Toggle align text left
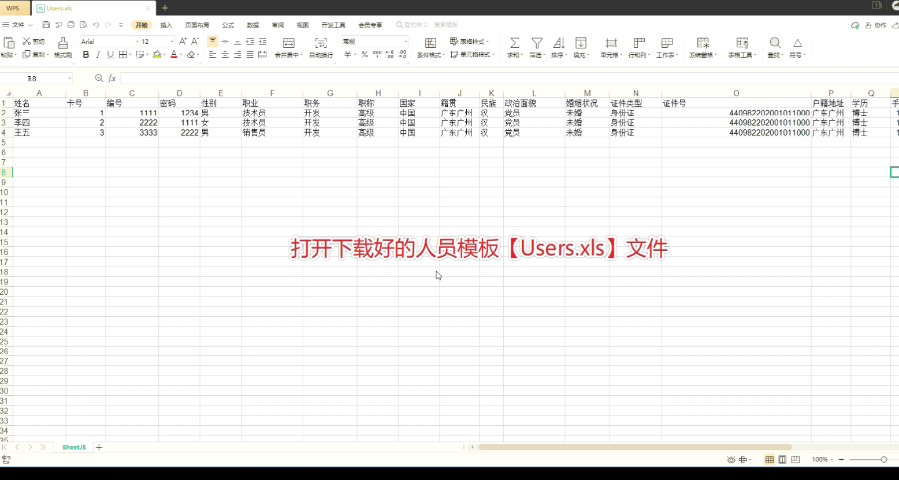The width and height of the screenshot is (899, 480). point(213,55)
